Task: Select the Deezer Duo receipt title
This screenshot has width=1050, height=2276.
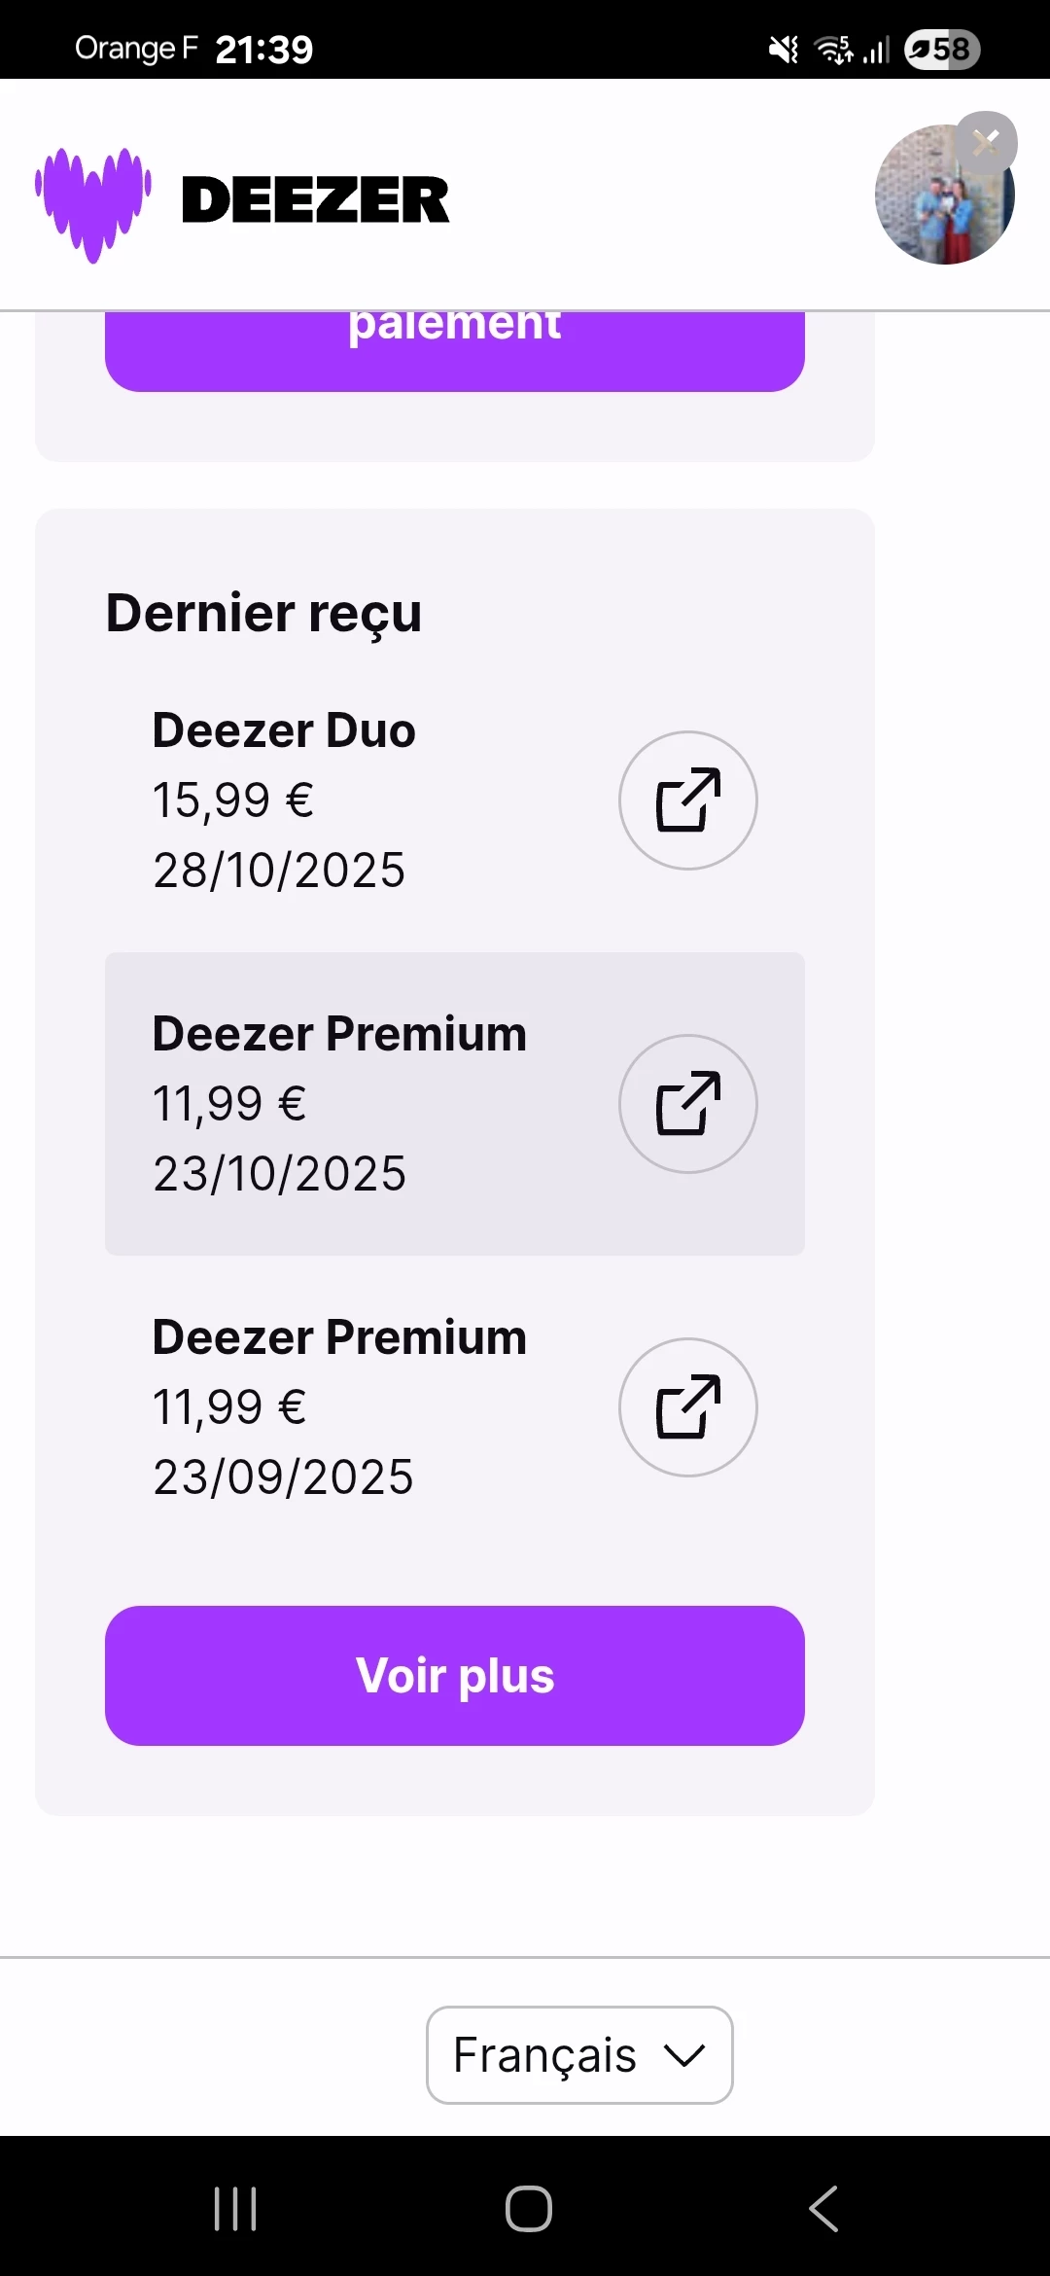Action: 284,729
